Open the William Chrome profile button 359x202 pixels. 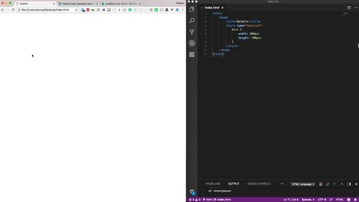click(x=180, y=3)
